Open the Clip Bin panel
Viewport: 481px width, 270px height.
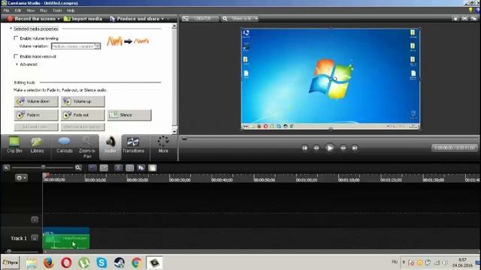[14, 145]
